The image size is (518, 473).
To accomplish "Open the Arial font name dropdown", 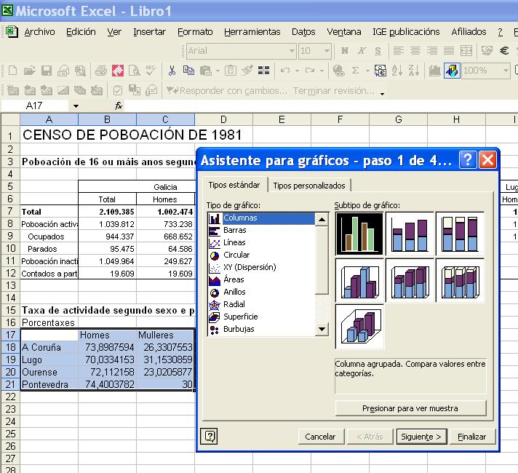I will tap(292, 51).
